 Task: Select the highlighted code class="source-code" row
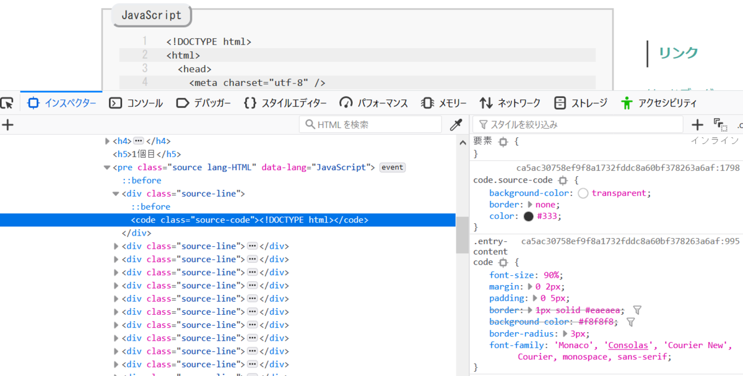click(x=227, y=220)
